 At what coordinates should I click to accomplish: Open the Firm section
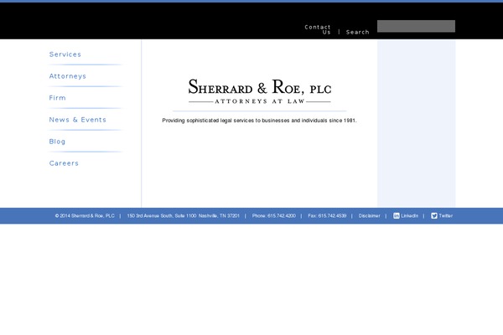pyautogui.click(x=57, y=98)
